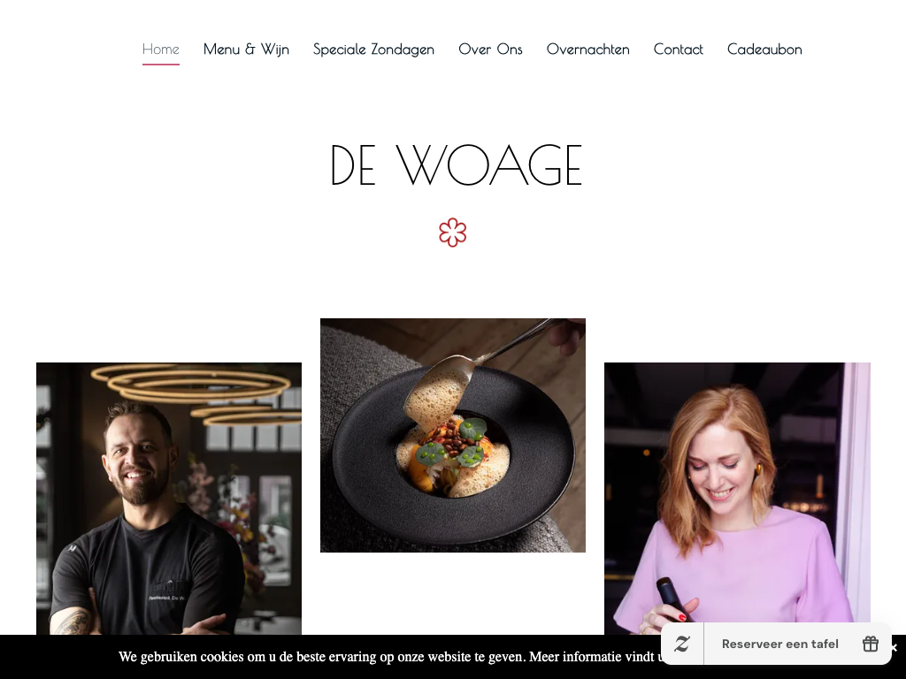
Task: Click the ring-shaped ceiling lamps in chef photo
Action: pyautogui.click(x=196, y=393)
